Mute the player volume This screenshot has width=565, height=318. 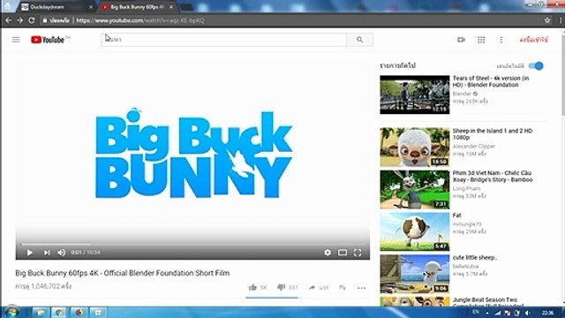tap(62, 253)
